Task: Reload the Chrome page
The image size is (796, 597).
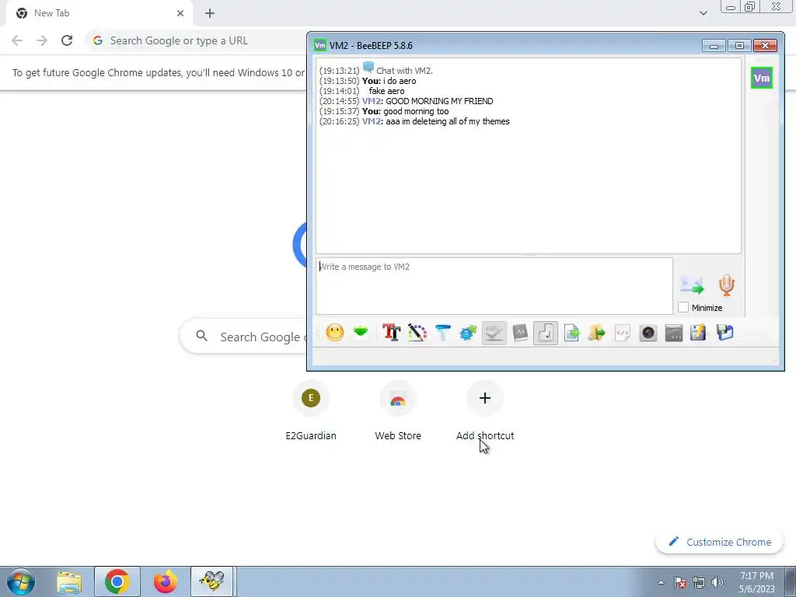Action: (67, 40)
